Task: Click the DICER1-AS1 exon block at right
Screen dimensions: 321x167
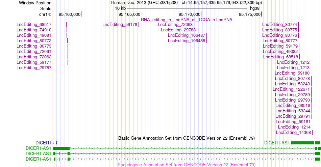Action: tap(302, 143)
